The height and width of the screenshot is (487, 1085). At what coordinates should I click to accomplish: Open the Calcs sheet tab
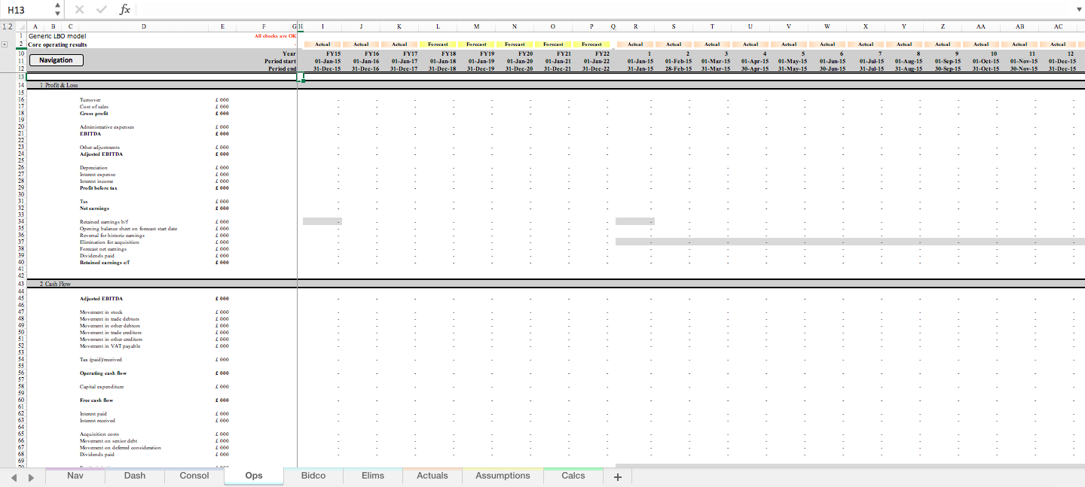(573, 476)
